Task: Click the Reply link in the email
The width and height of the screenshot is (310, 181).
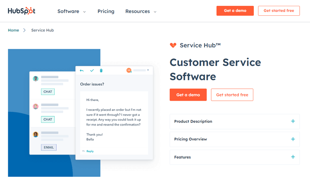Action: (x=90, y=151)
